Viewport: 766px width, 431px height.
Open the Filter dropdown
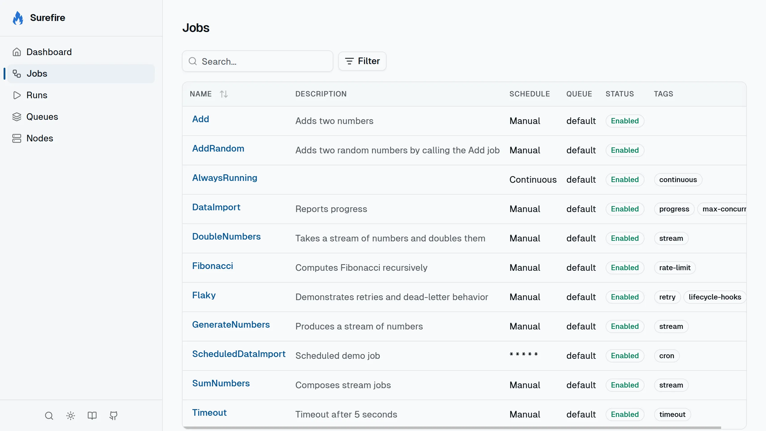coord(362,61)
